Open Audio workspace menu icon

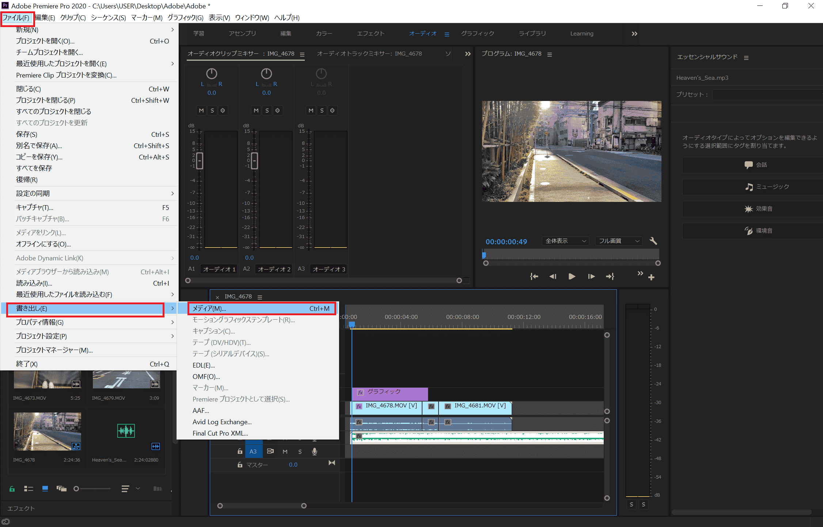pos(447,34)
